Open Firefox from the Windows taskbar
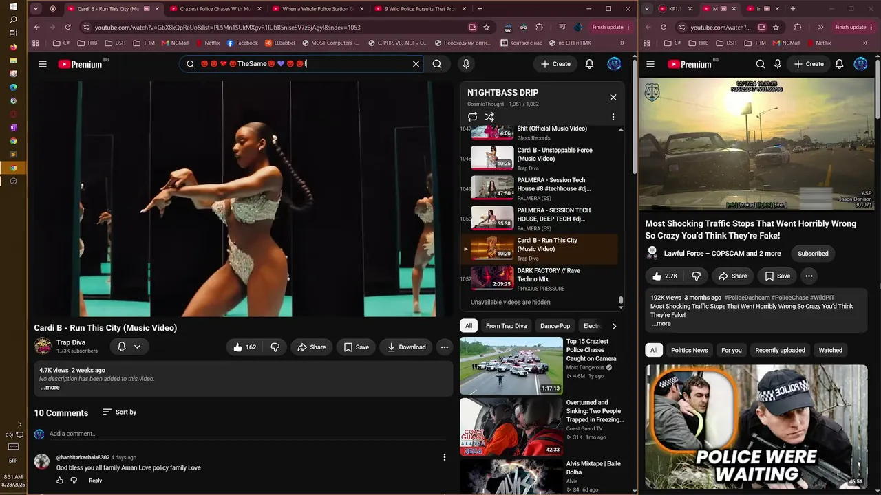 coord(13,47)
